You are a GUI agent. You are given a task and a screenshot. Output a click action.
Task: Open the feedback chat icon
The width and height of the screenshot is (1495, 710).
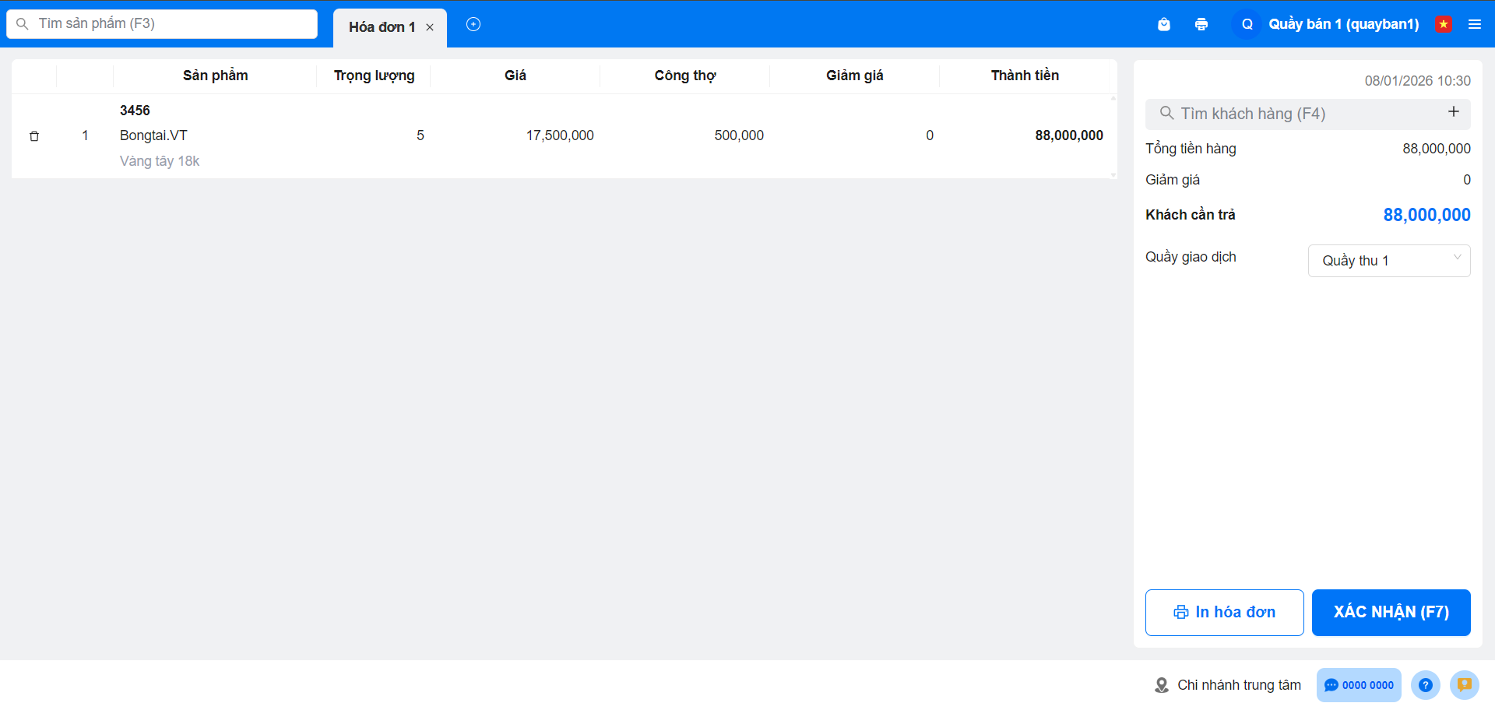(1464, 685)
